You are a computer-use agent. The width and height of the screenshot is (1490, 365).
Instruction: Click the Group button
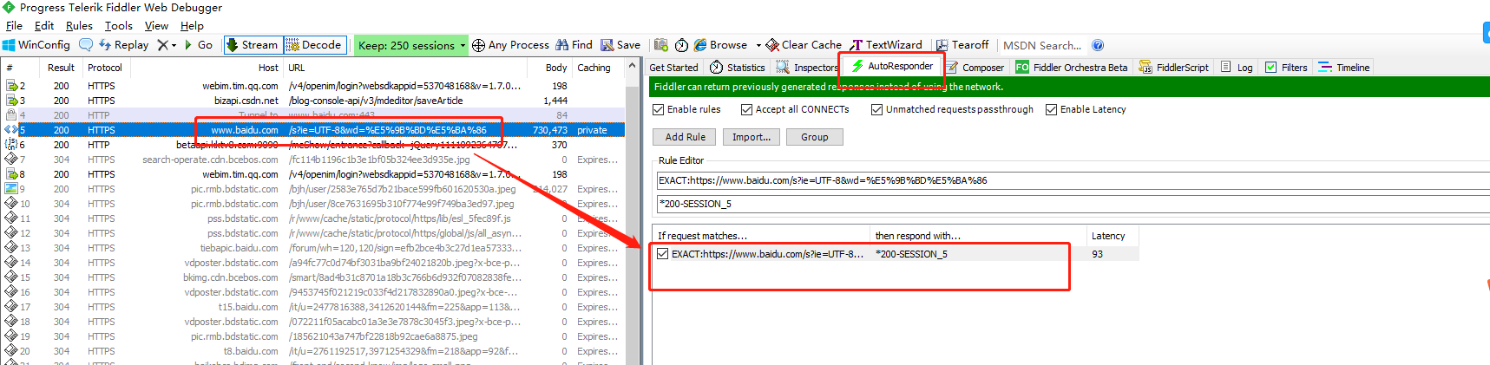tap(814, 137)
